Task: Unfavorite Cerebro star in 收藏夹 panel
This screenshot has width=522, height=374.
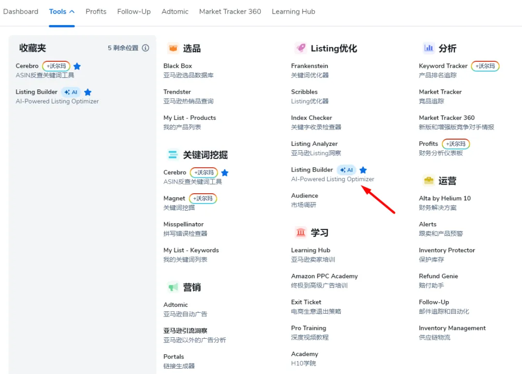Action: (77, 66)
